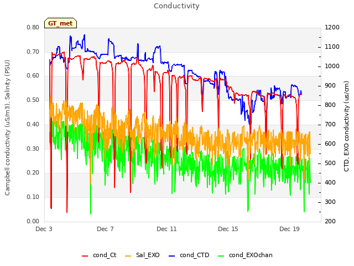Screen dimensions: 354x266
Task: Click the Conductivity chart title
Action: coord(176,6)
